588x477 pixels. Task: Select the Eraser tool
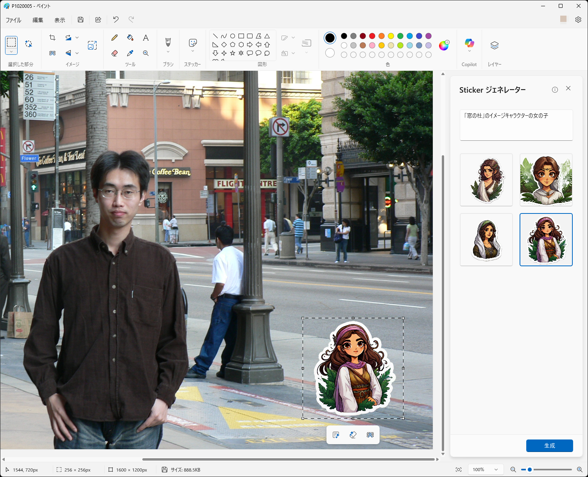point(115,53)
